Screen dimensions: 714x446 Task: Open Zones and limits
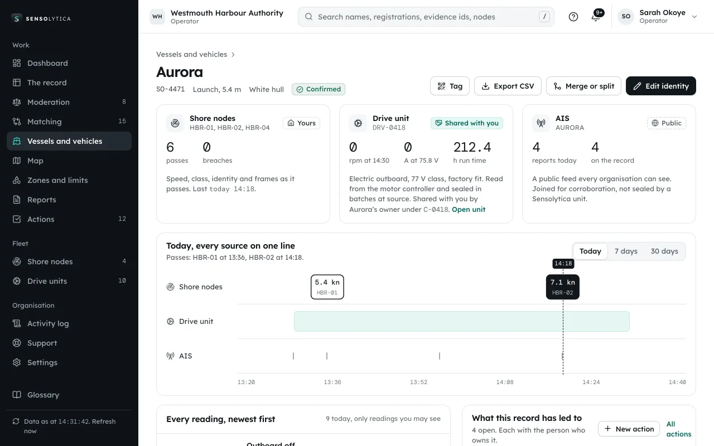[x=69, y=180]
